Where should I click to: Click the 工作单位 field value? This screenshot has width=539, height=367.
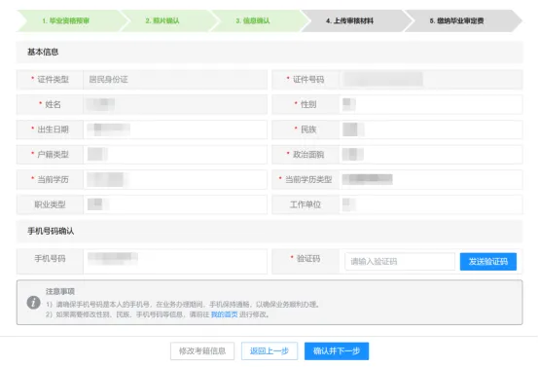(x=431, y=204)
